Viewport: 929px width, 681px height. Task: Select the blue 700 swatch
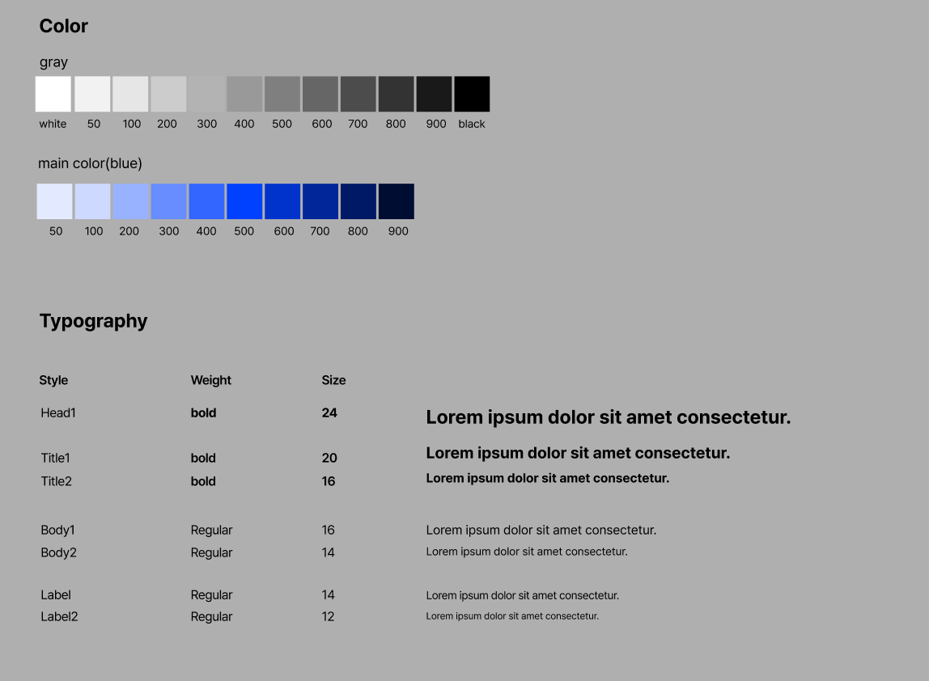pyautogui.click(x=320, y=201)
